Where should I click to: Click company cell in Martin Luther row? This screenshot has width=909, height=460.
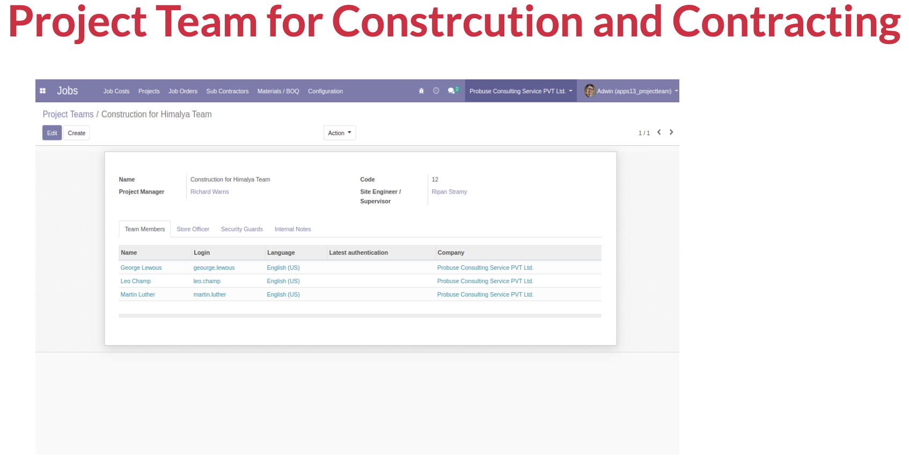[485, 294]
